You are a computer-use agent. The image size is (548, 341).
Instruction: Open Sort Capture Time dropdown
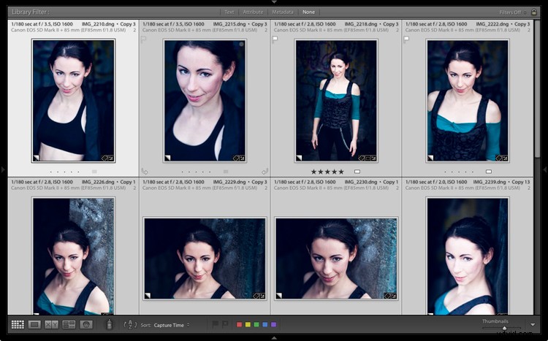[172, 325]
